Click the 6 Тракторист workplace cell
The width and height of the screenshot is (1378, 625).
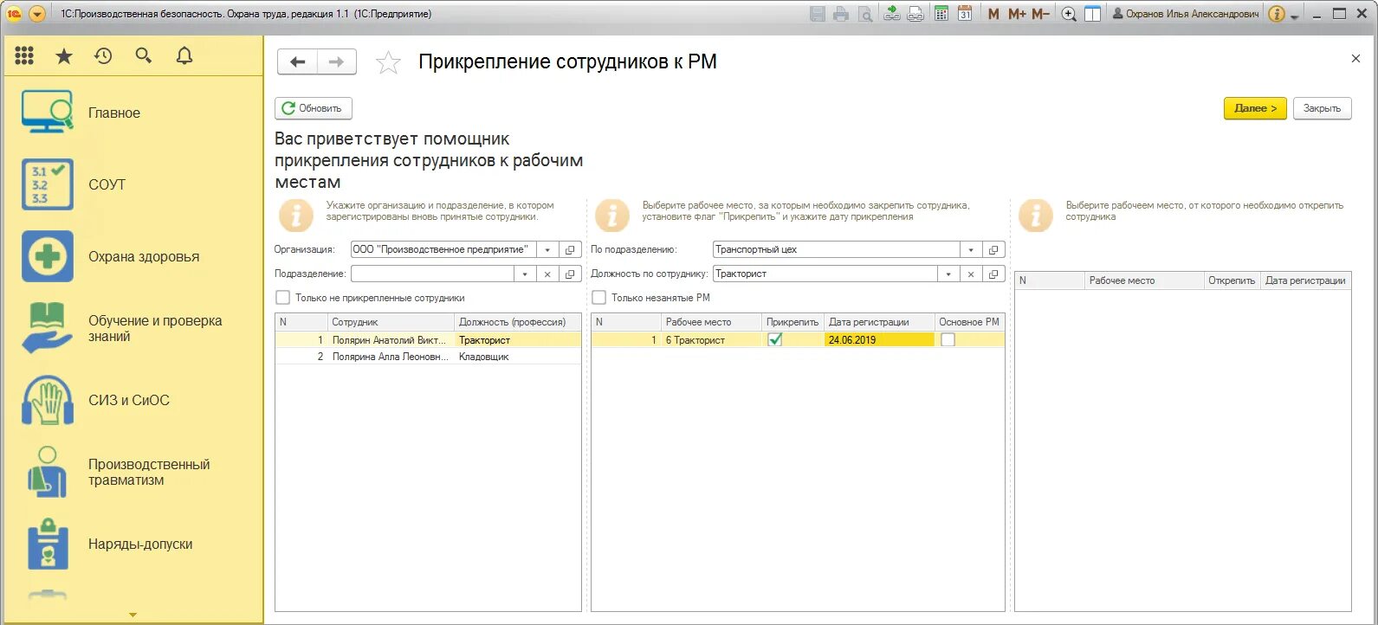pyautogui.click(x=711, y=340)
